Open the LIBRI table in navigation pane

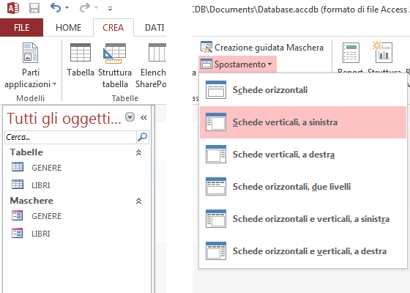pyautogui.click(x=40, y=185)
